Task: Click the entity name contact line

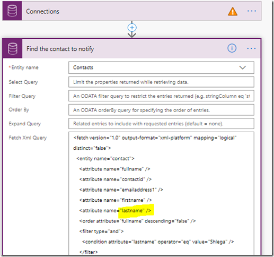Action: (x=105, y=158)
